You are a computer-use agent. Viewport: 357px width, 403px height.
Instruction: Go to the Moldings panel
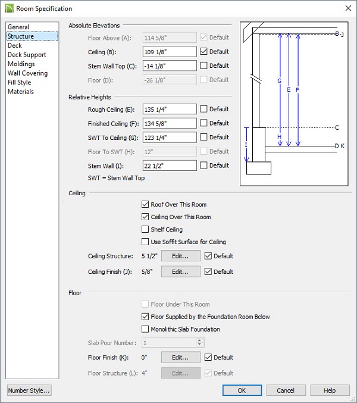click(21, 64)
